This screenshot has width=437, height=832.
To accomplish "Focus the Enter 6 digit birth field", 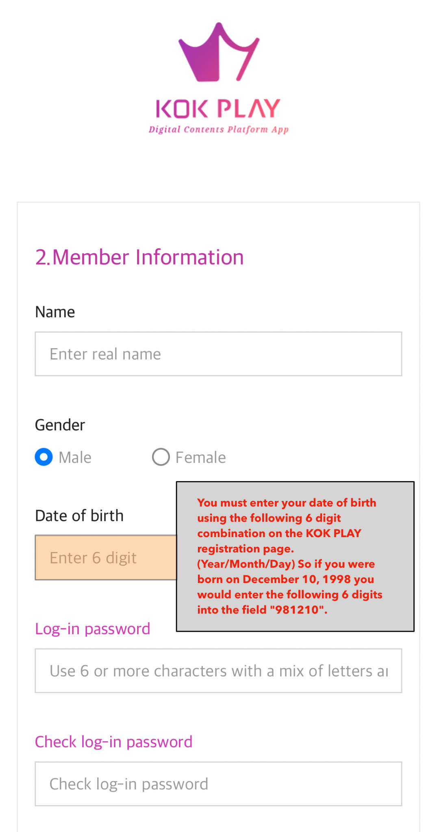I will 106,557.
